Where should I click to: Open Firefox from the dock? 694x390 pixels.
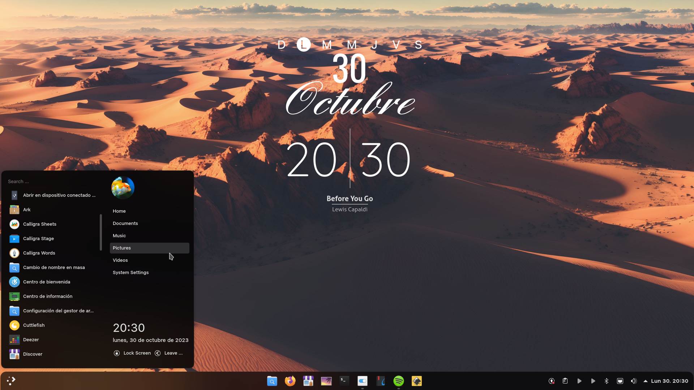290,381
